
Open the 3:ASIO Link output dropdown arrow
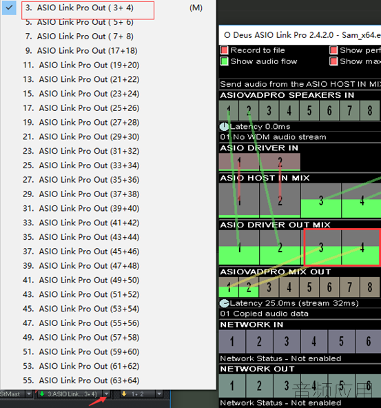[x=106, y=394]
